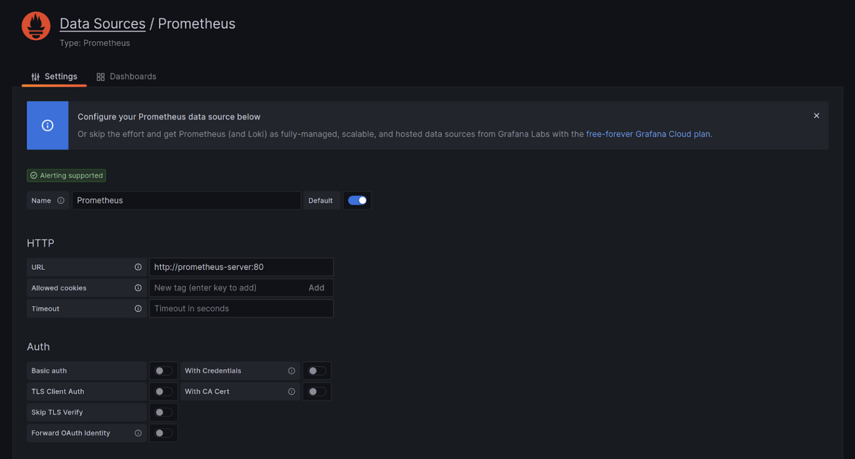855x459 pixels.
Task: Open the free-forever Grafana Cloud plan link
Action: 648,134
